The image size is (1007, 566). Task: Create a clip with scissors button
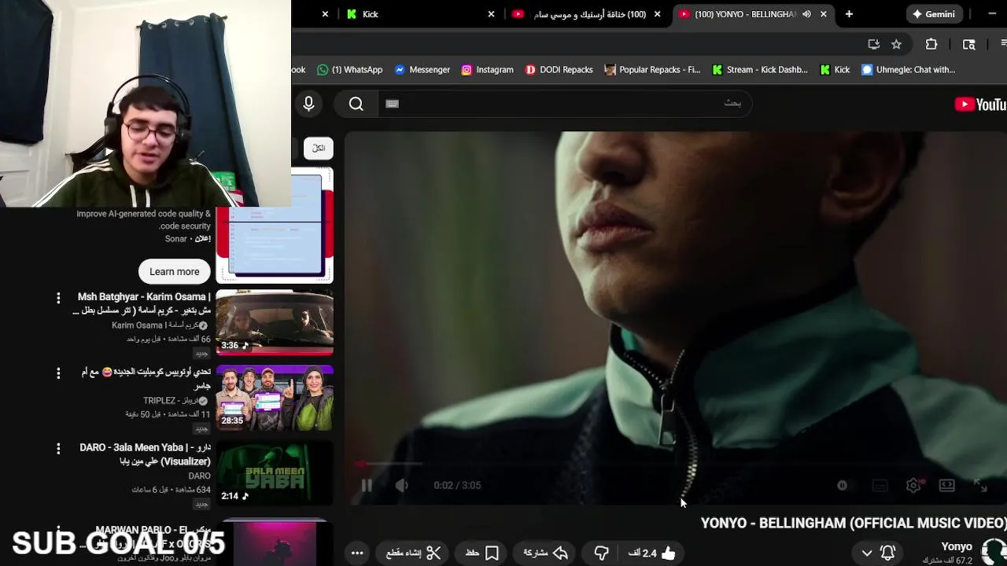414,553
